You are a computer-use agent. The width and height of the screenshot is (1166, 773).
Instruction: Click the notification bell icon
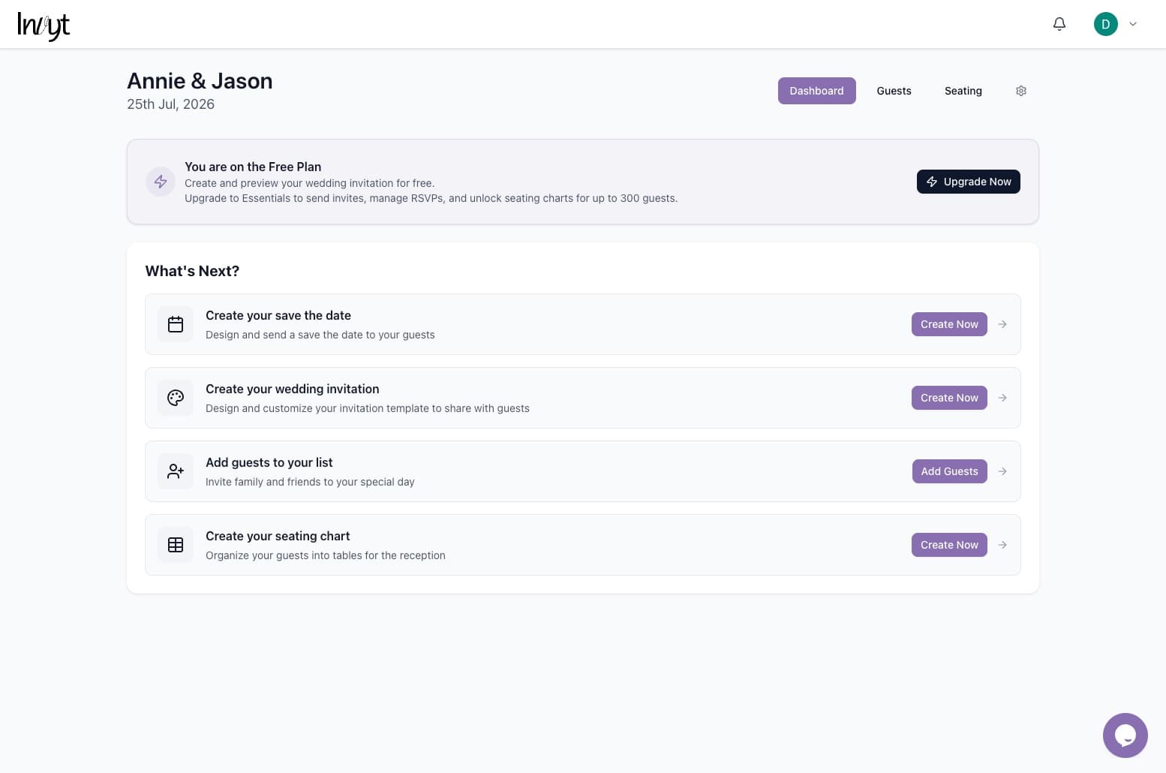(1059, 24)
